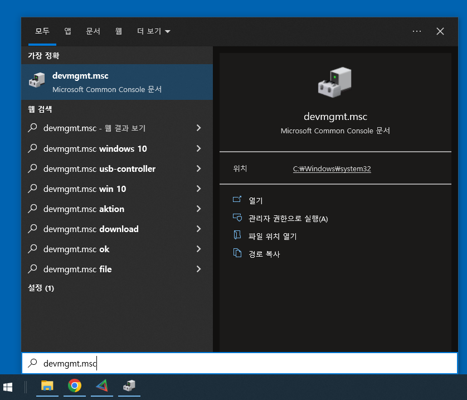Click the devmgmt.msc title in preview pane
Screen dimensions: 467x400
tap(335, 117)
